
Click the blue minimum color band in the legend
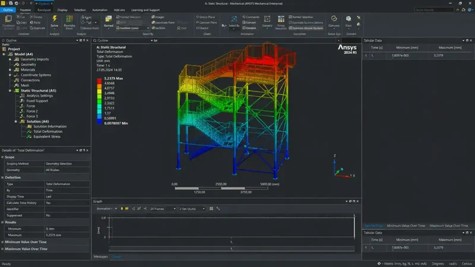tap(99, 122)
